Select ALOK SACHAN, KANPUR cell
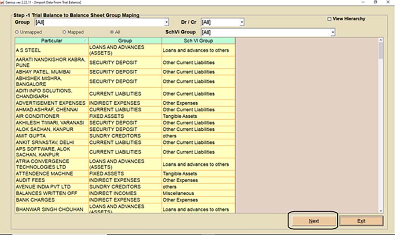 52,129
